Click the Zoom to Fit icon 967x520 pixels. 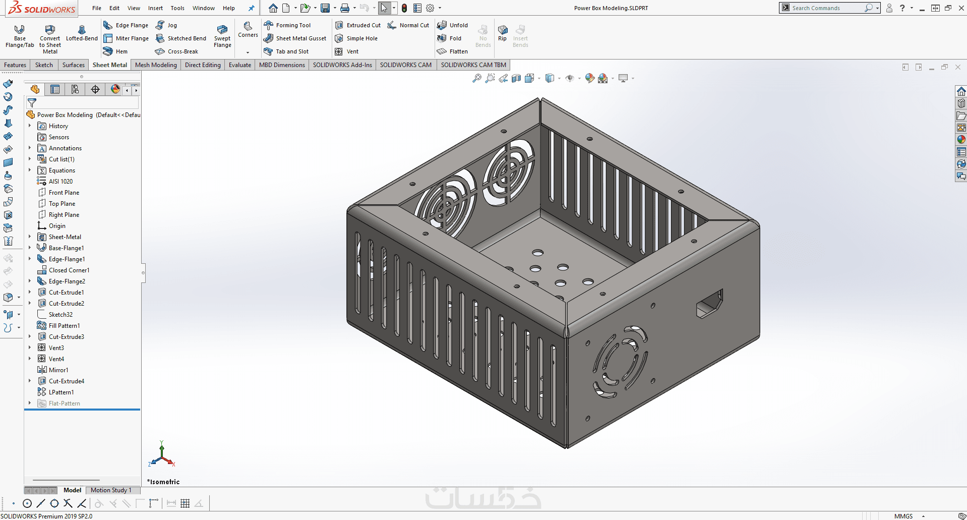pyautogui.click(x=476, y=78)
